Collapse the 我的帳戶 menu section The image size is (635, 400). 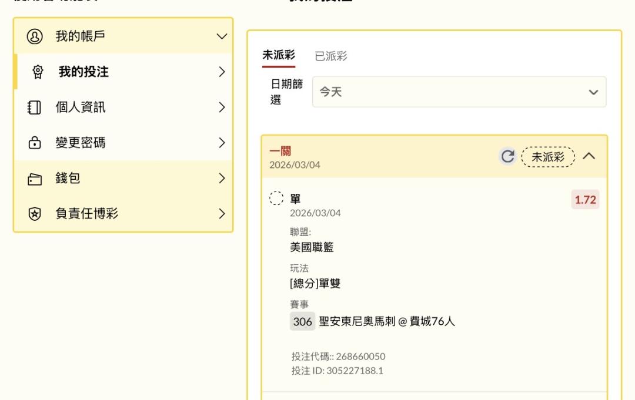(x=222, y=36)
